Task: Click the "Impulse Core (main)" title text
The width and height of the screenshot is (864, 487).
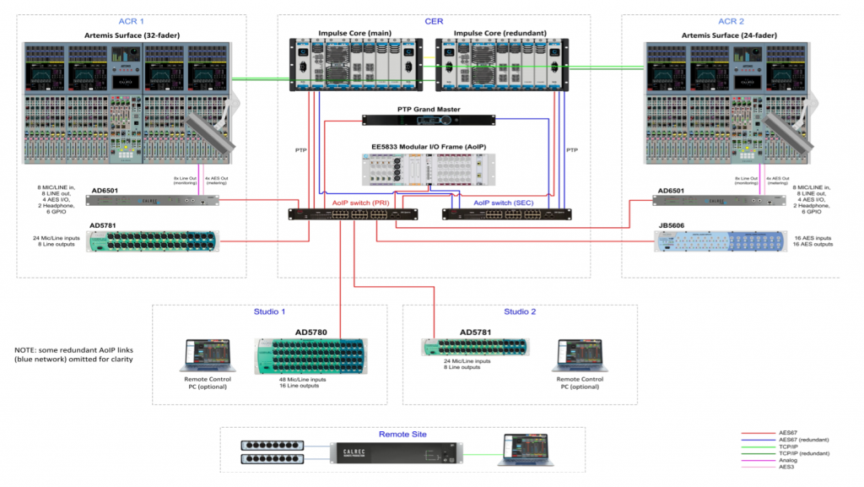Action: (355, 33)
